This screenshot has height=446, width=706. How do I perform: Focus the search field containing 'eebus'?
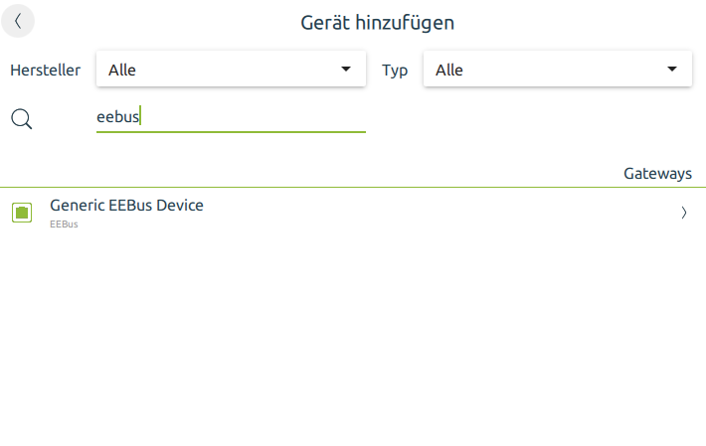231,117
